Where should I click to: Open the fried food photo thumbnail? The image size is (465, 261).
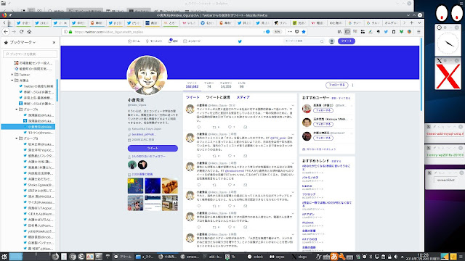click(x=170, y=186)
